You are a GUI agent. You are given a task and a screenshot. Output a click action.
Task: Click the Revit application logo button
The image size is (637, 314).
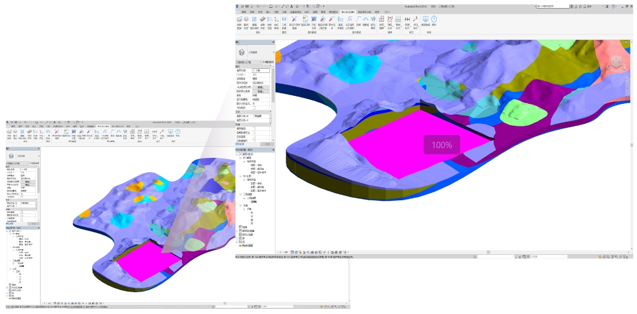coord(238,6)
